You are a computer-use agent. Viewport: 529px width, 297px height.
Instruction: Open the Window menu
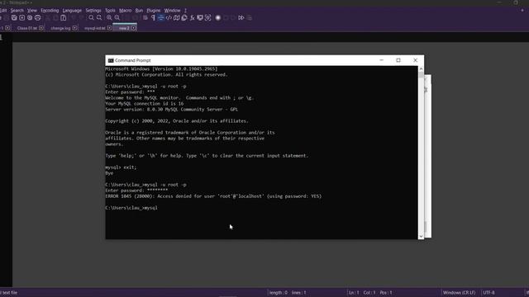click(173, 11)
